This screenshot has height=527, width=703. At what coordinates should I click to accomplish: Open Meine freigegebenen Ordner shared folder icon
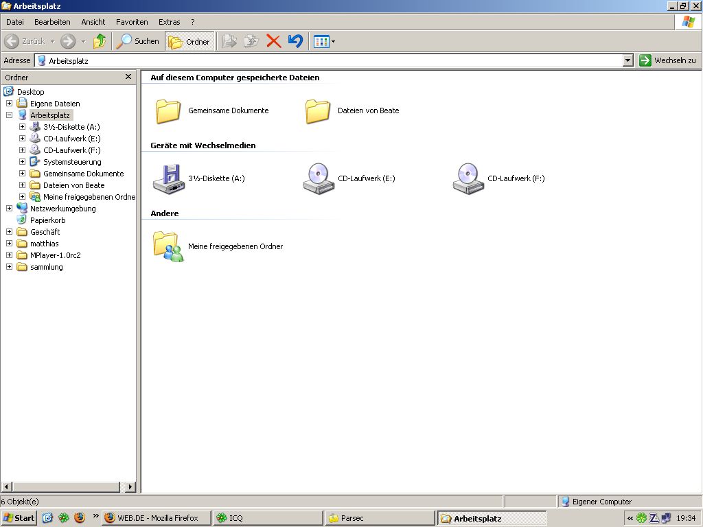[x=168, y=246]
